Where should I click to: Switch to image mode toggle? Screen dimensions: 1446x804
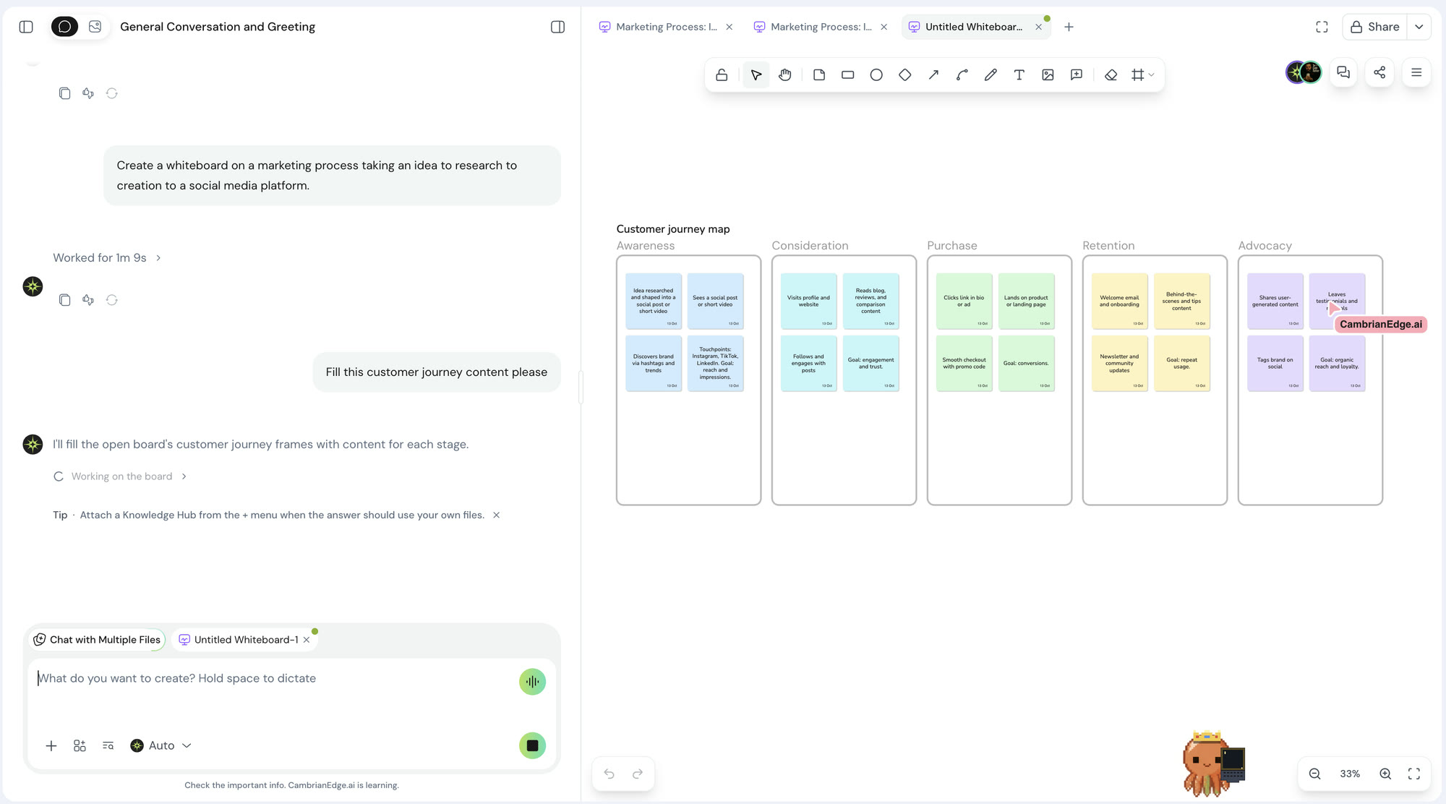[x=95, y=27]
